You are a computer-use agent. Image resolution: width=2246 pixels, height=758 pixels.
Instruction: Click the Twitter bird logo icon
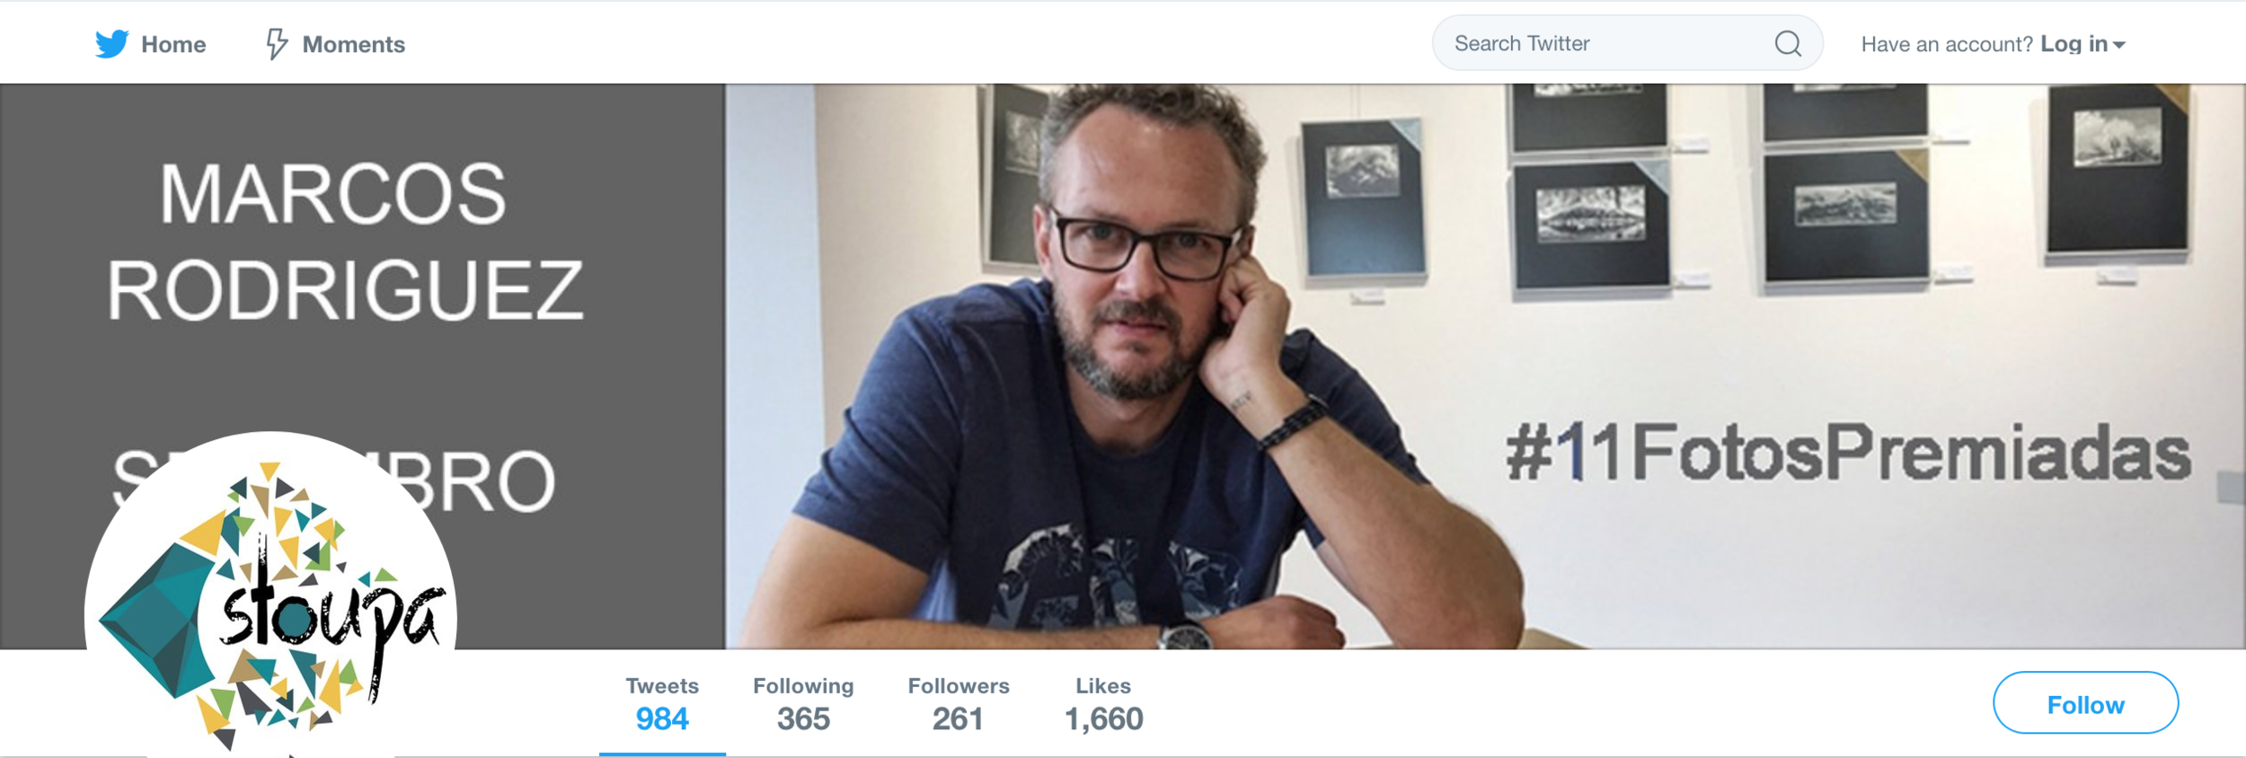point(112,44)
